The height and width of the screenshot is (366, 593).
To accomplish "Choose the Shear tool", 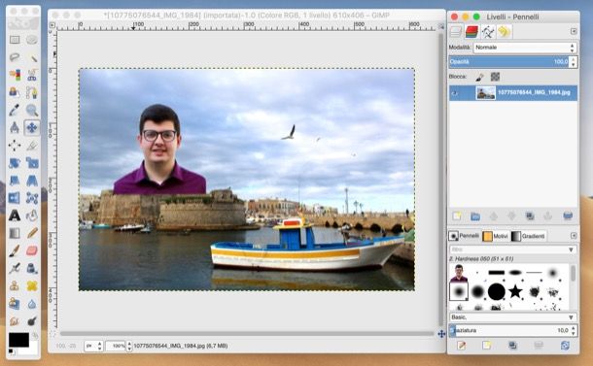I will pos(15,181).
